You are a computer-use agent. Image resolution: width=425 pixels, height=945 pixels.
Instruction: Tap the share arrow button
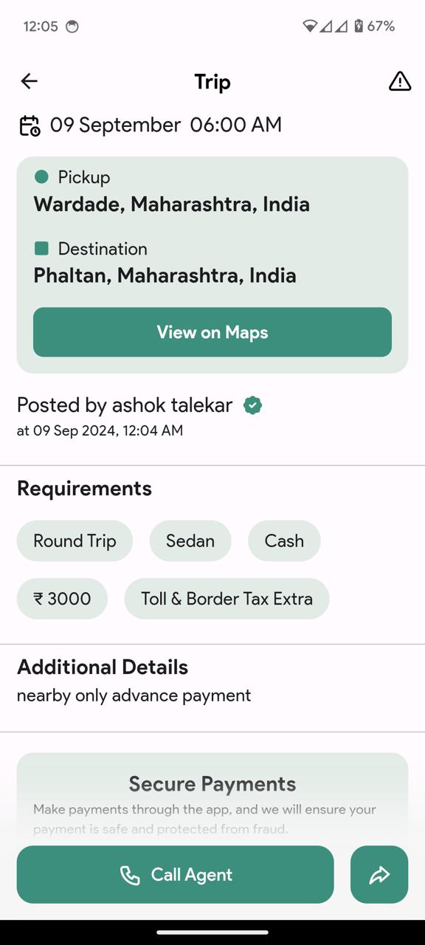tap(379, 875)
